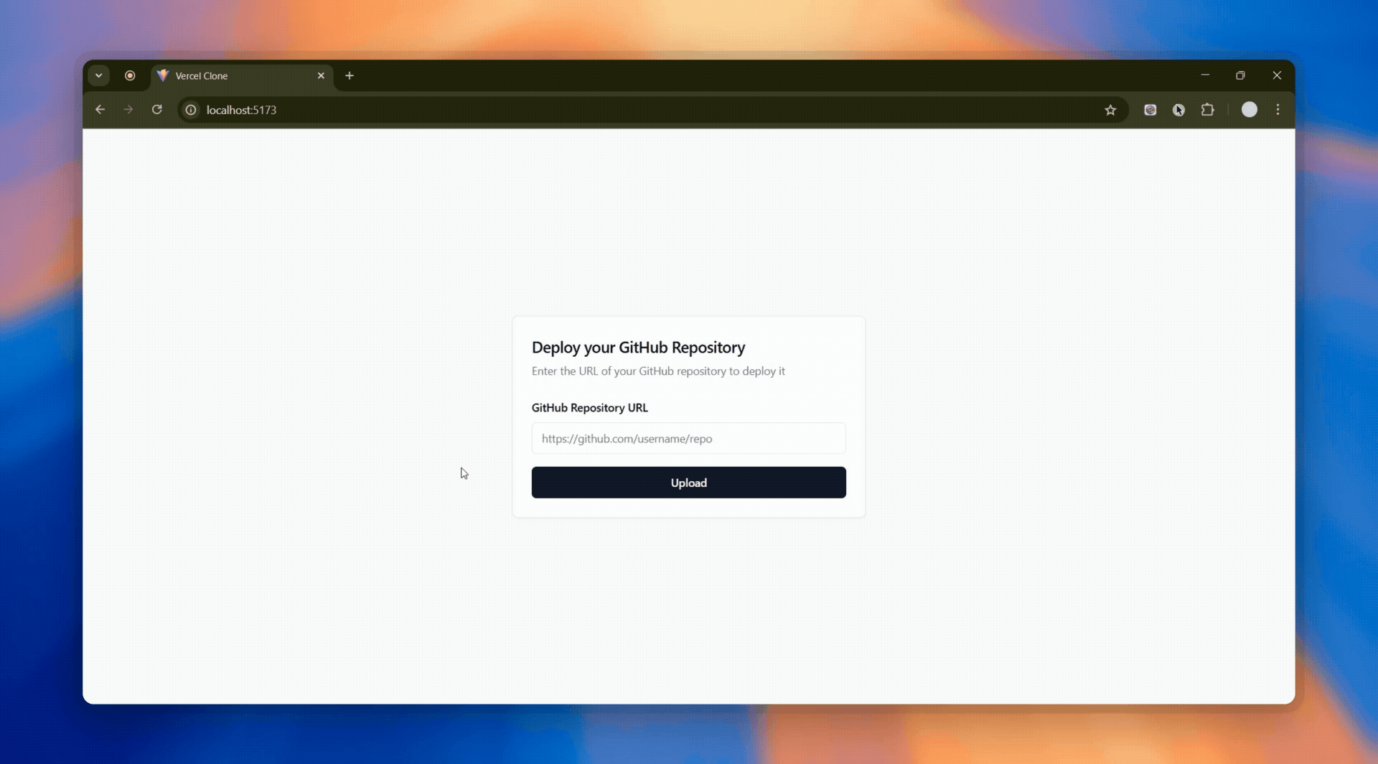Click the Upload button
Viewport: 1378px width, 764px height.
[688, 483]
